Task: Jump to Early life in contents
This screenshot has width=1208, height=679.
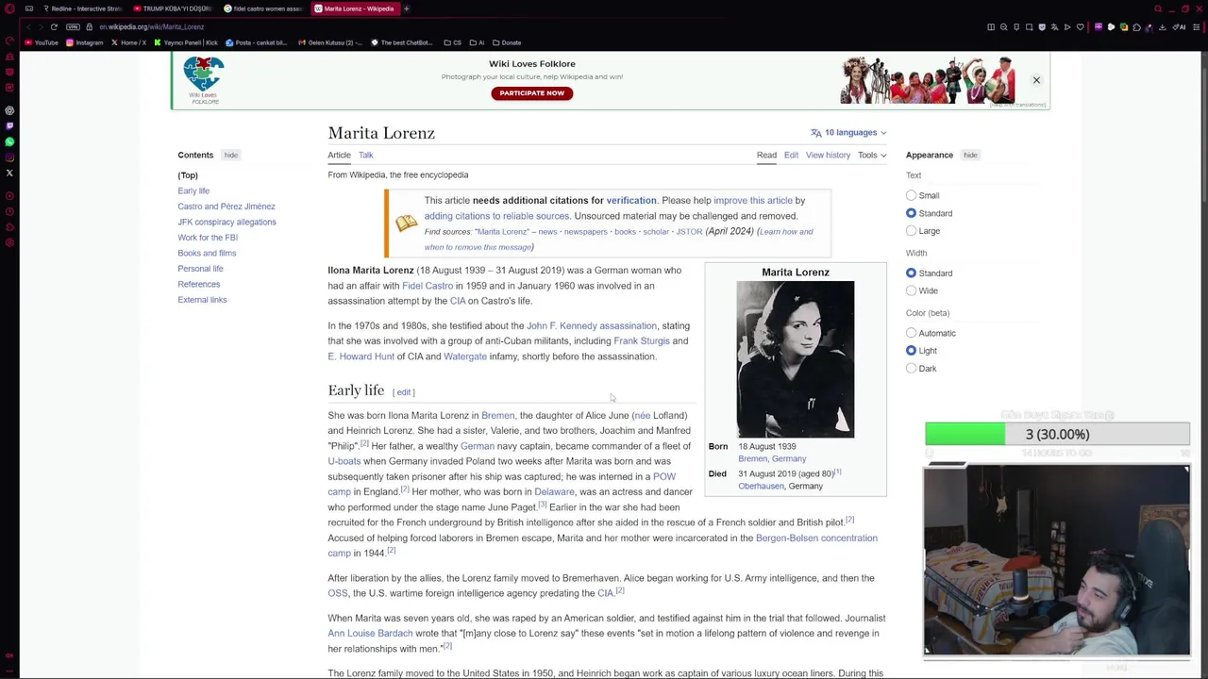Action: coord(193,190)
